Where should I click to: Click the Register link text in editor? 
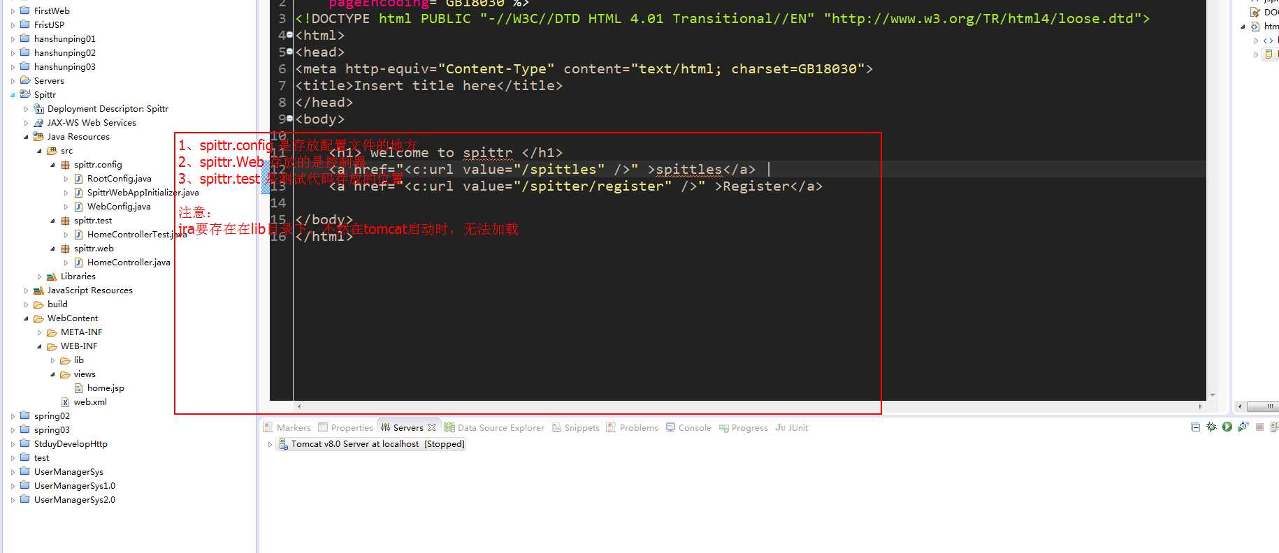(x=756, y=186)
